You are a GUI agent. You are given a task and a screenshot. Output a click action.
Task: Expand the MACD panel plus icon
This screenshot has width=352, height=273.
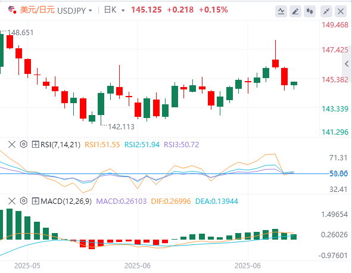point(35,201)
